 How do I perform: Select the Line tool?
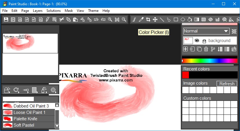(162, 19)
